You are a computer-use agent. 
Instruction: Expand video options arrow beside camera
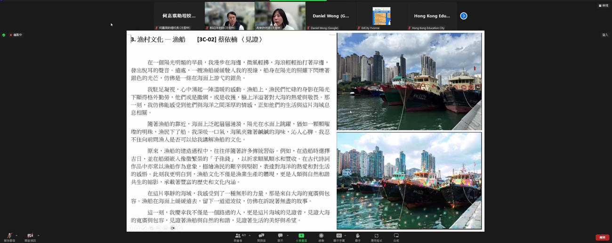tap(38, 235)
